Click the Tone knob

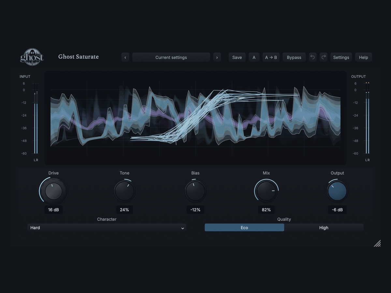pos(124,191)
